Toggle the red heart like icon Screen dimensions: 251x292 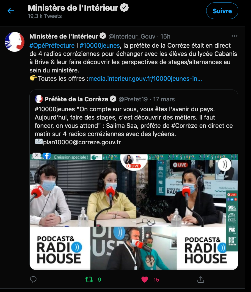[x=145, y=279]
